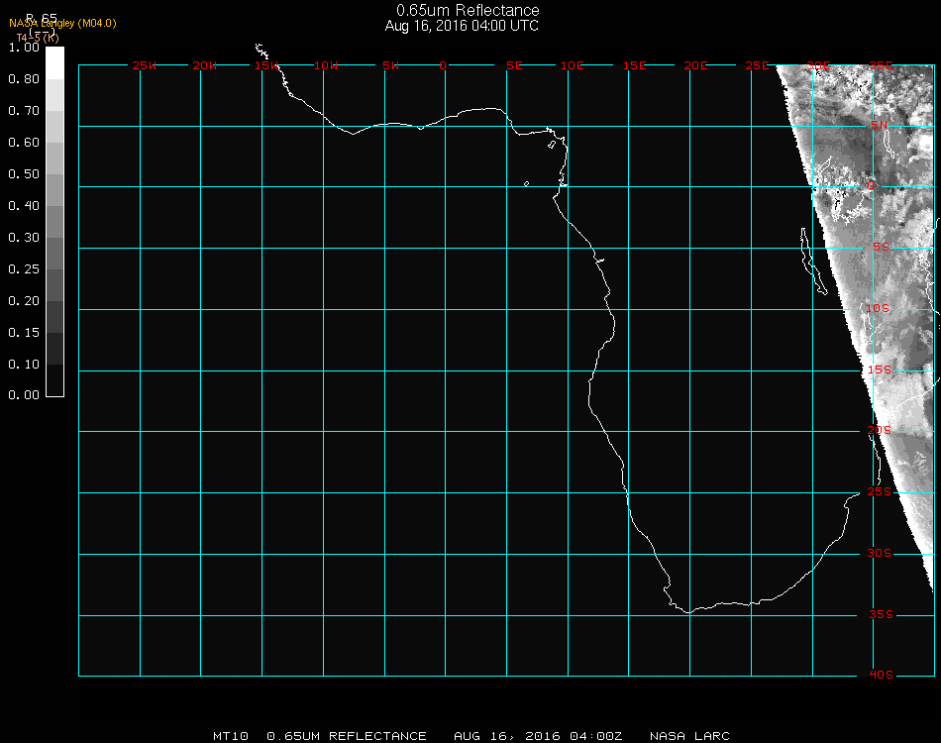Click the "0.65UM REFLECTANCE" footer text
Image resolution: width=941 pixels, height=743 pixels.
click(347, 736)
